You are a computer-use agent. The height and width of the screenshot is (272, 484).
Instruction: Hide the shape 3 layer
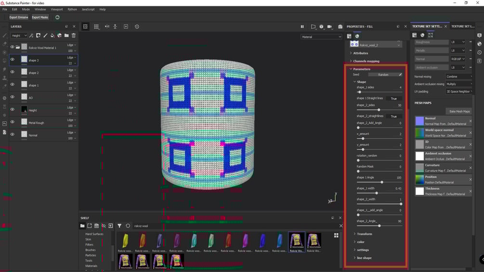tap(13, 60)
